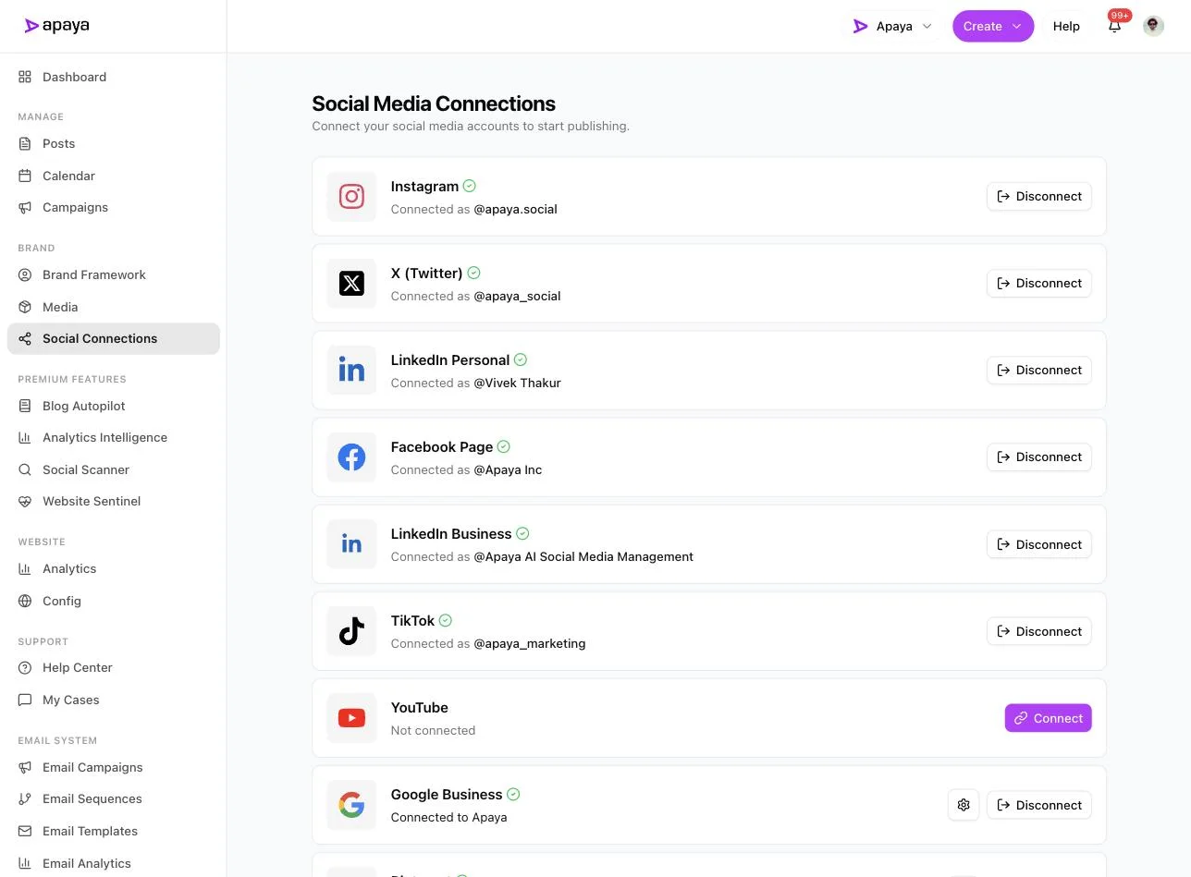
Task: Click the Media cube icon
Action: (x=25, y=307)
